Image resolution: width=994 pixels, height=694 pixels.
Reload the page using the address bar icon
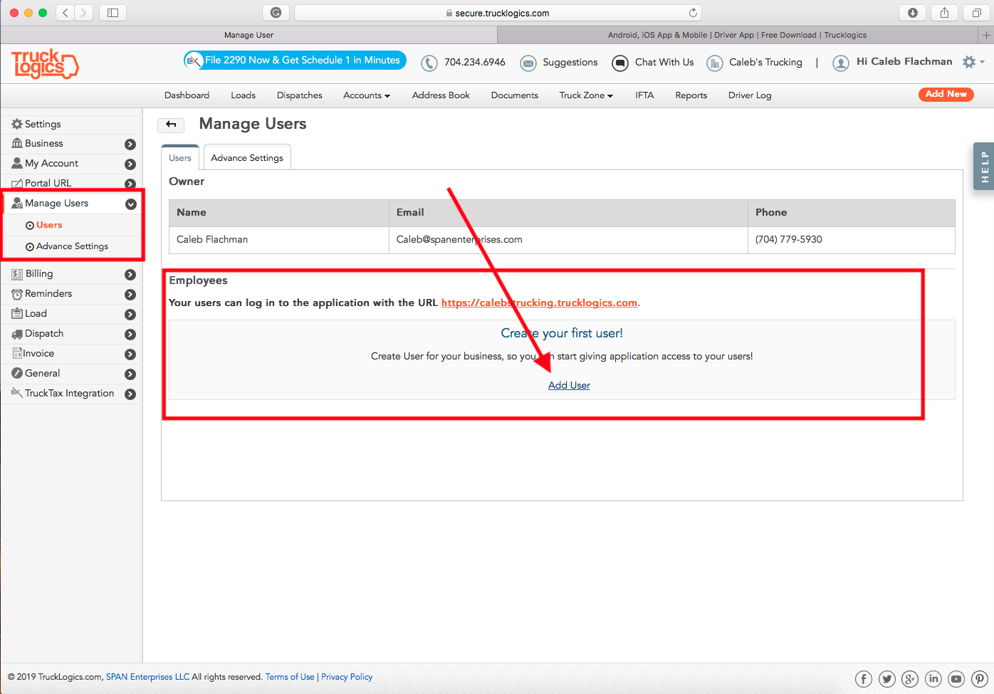693,13
